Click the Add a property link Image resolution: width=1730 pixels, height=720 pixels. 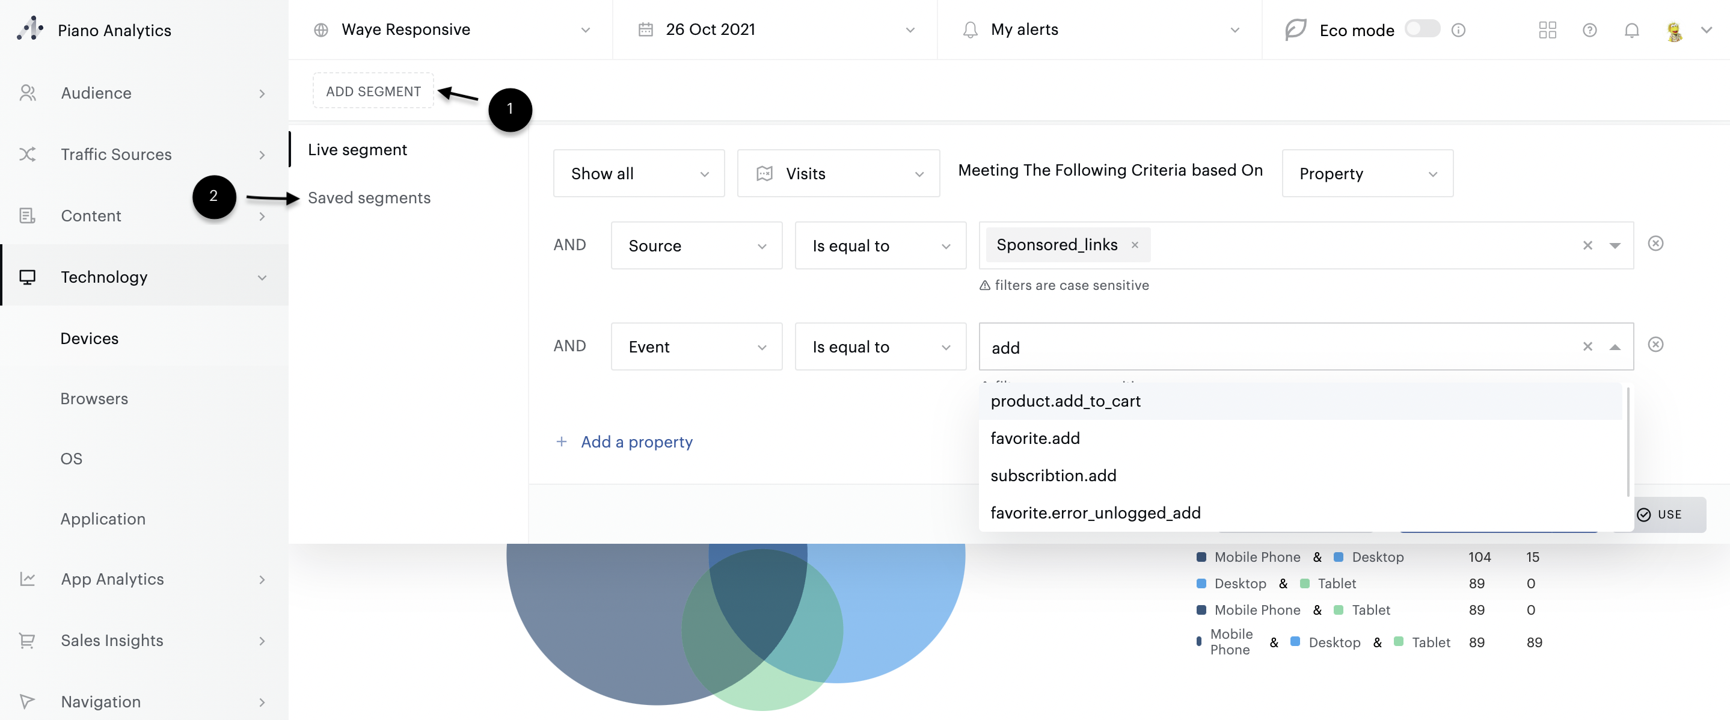tap(636, 442)
